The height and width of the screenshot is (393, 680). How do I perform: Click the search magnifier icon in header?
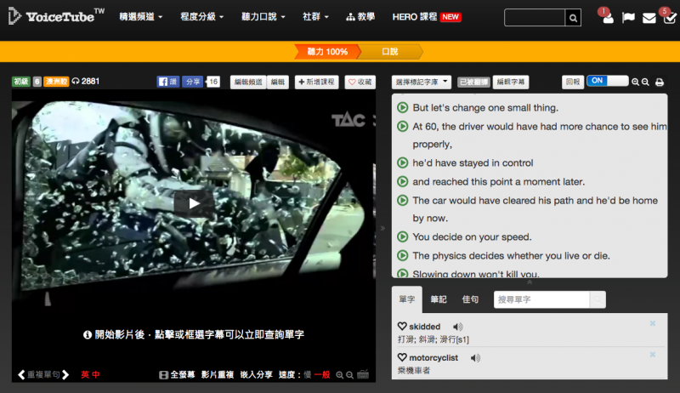(x=574, y=18)
